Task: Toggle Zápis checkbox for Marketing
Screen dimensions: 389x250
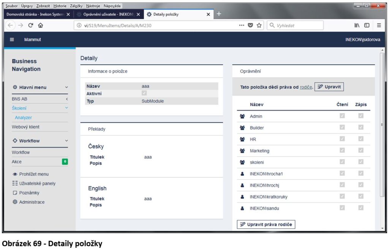Action: 361,151
